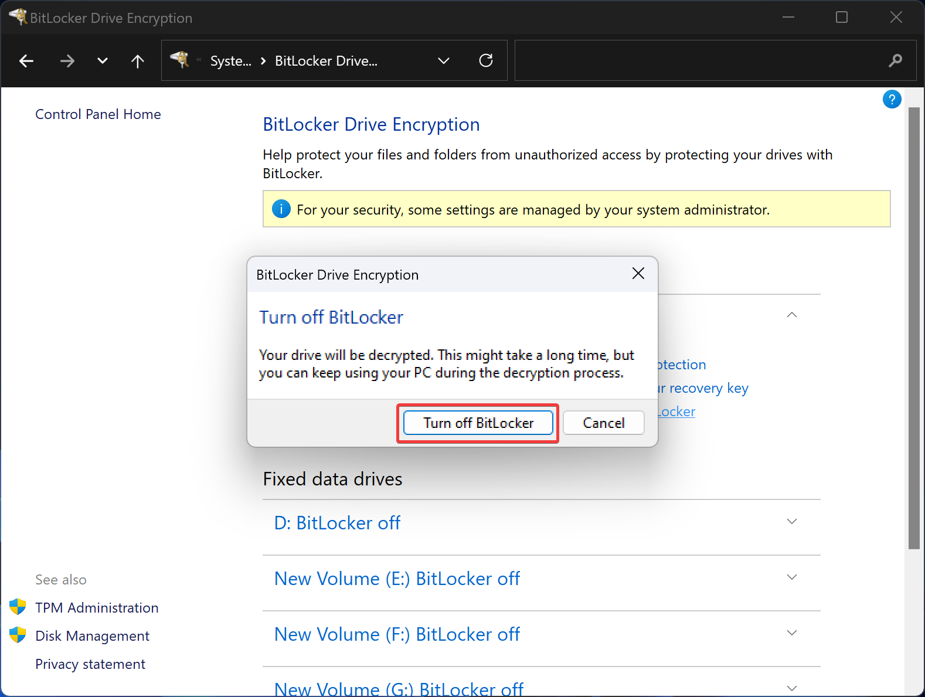Screen dimensions: 925x697
Task: Minimize the BitLocker Drive Encryption window
Action: [788, 17]
